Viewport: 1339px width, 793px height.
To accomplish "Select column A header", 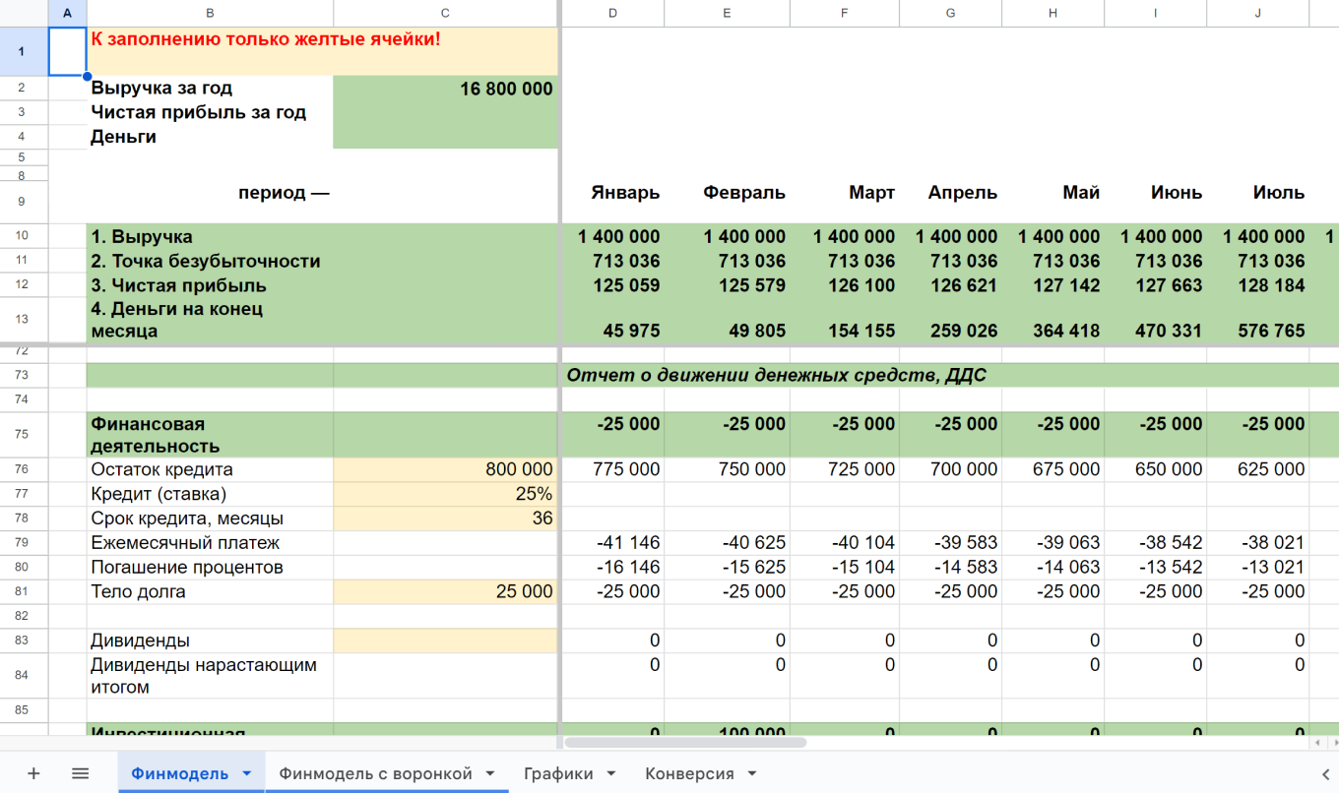I will (x=67, y=13).
